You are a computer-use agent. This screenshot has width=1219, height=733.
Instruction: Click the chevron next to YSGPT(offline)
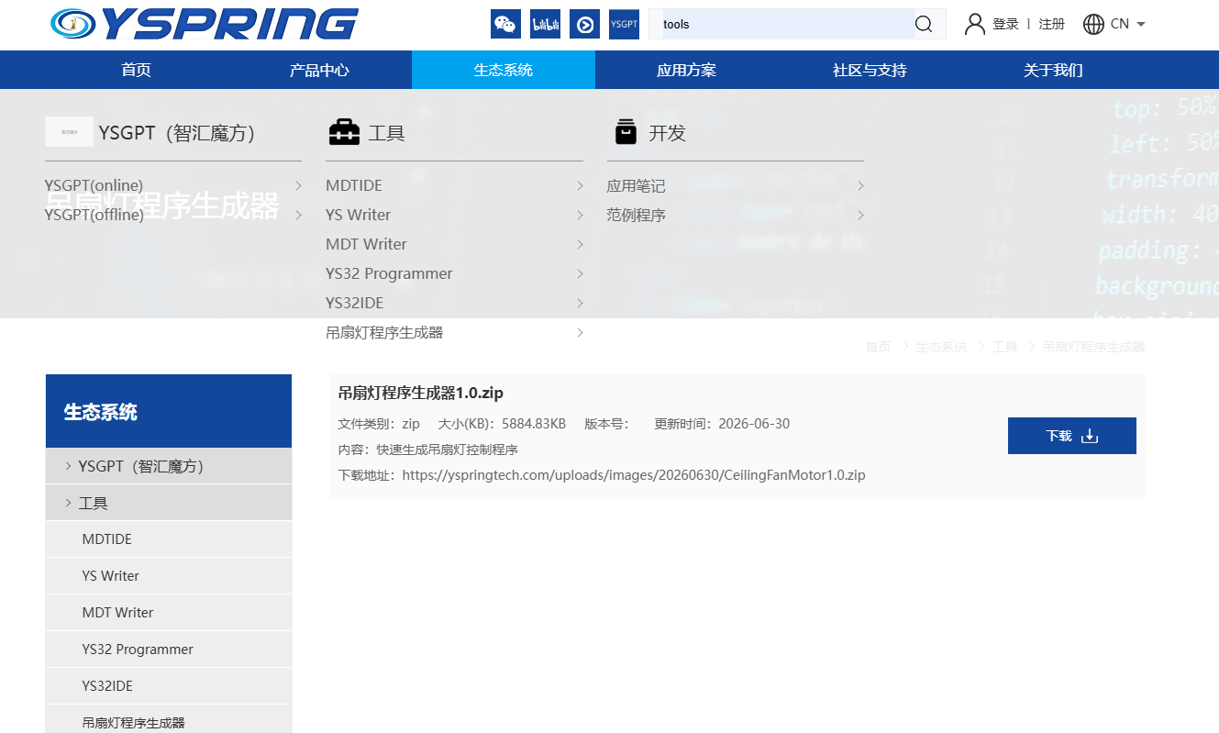pyautogui.click(x=299, y=215)
